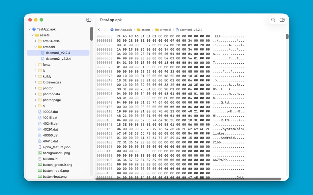313x195 pixels.
Task: Select daemon2_v2.2.4 in the file tree
Action: click(58, 59)
